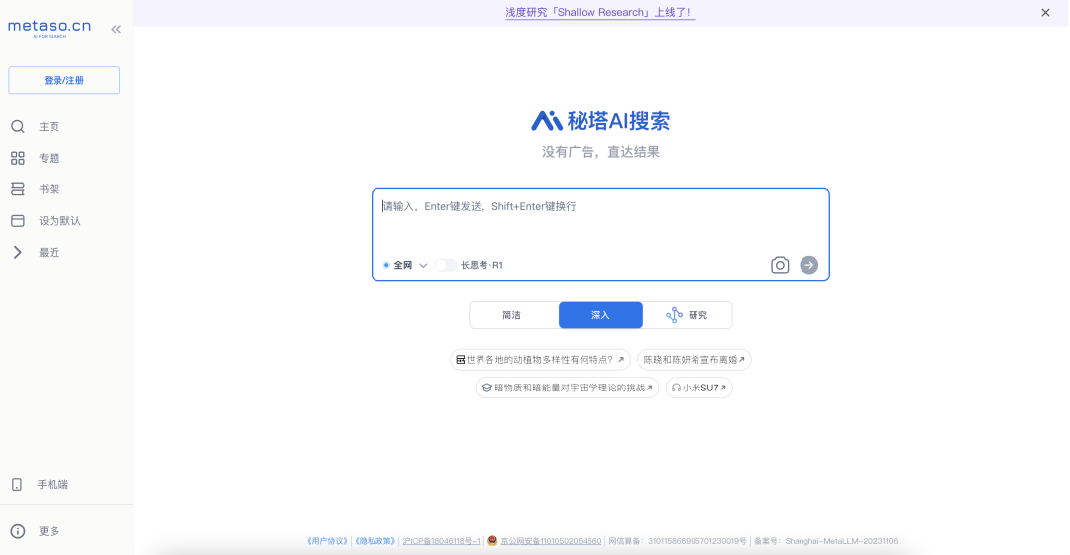The width and height of the screenshot is (1070, 555).
Task: Open image search via camera icon
Action: pos(780,265)
